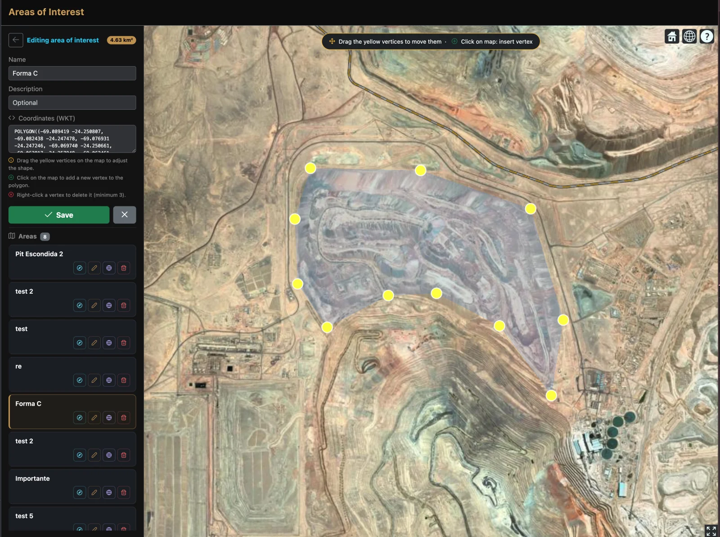Click the Areas of Interest page title

point(46,12)
